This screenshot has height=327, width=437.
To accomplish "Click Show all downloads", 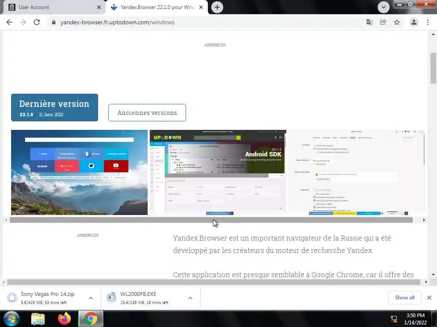I will (x=405, y=298).
